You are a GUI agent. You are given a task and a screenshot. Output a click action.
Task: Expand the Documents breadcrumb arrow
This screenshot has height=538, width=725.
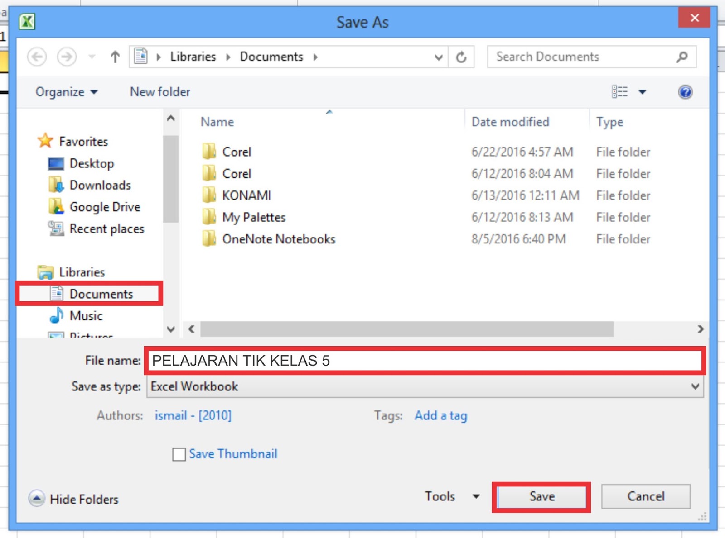pos(315,57)
